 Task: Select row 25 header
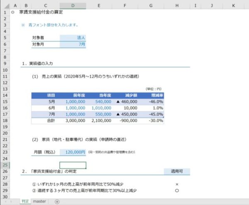(x=5, y=165)
